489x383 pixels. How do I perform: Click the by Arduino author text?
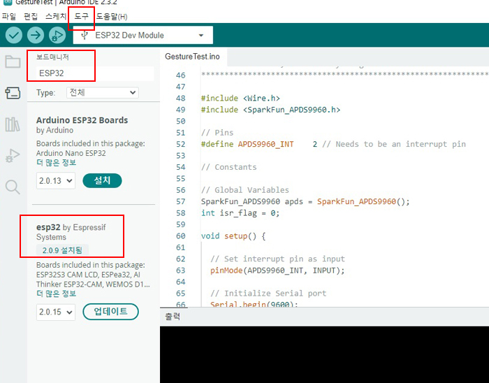click(55, 130)
